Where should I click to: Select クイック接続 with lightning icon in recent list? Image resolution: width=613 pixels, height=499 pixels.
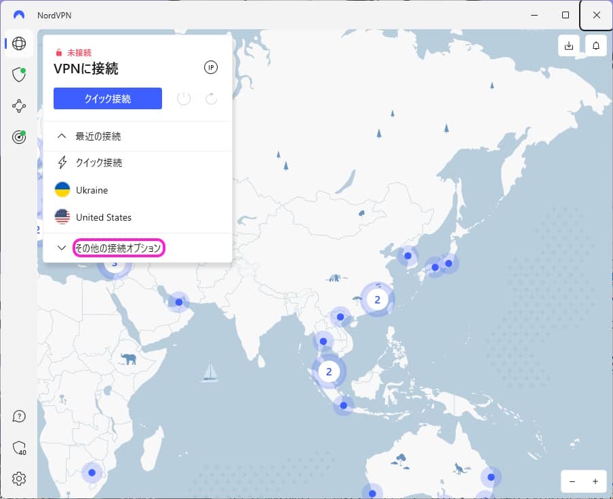(x=138, y=162)
